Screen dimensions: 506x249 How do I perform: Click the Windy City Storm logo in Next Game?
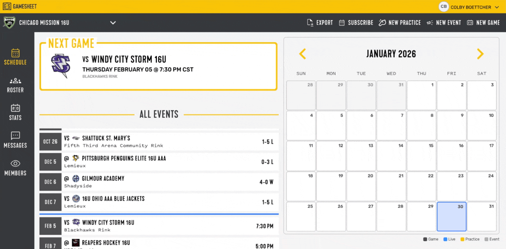pos(60,65)
